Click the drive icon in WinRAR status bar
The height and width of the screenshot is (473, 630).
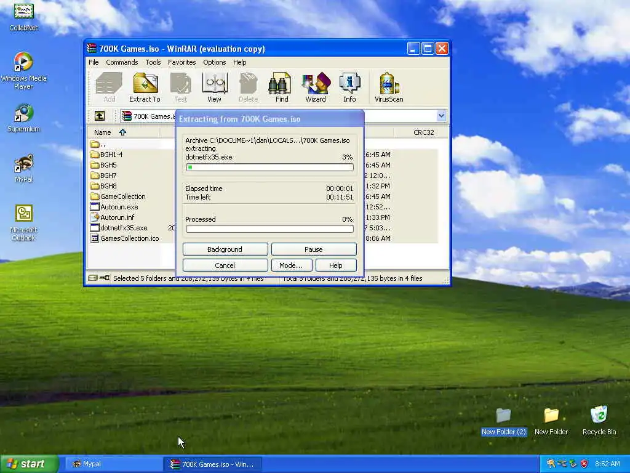pyautogui.click(x=93, y=278)
